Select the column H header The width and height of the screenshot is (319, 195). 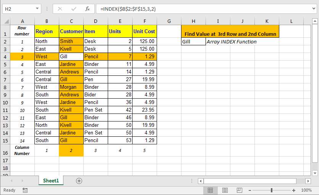(x=193, y=21)
